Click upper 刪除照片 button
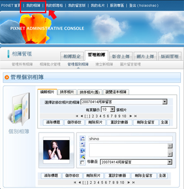The height and width of the screenshot is (189, 184). point(96,122)
